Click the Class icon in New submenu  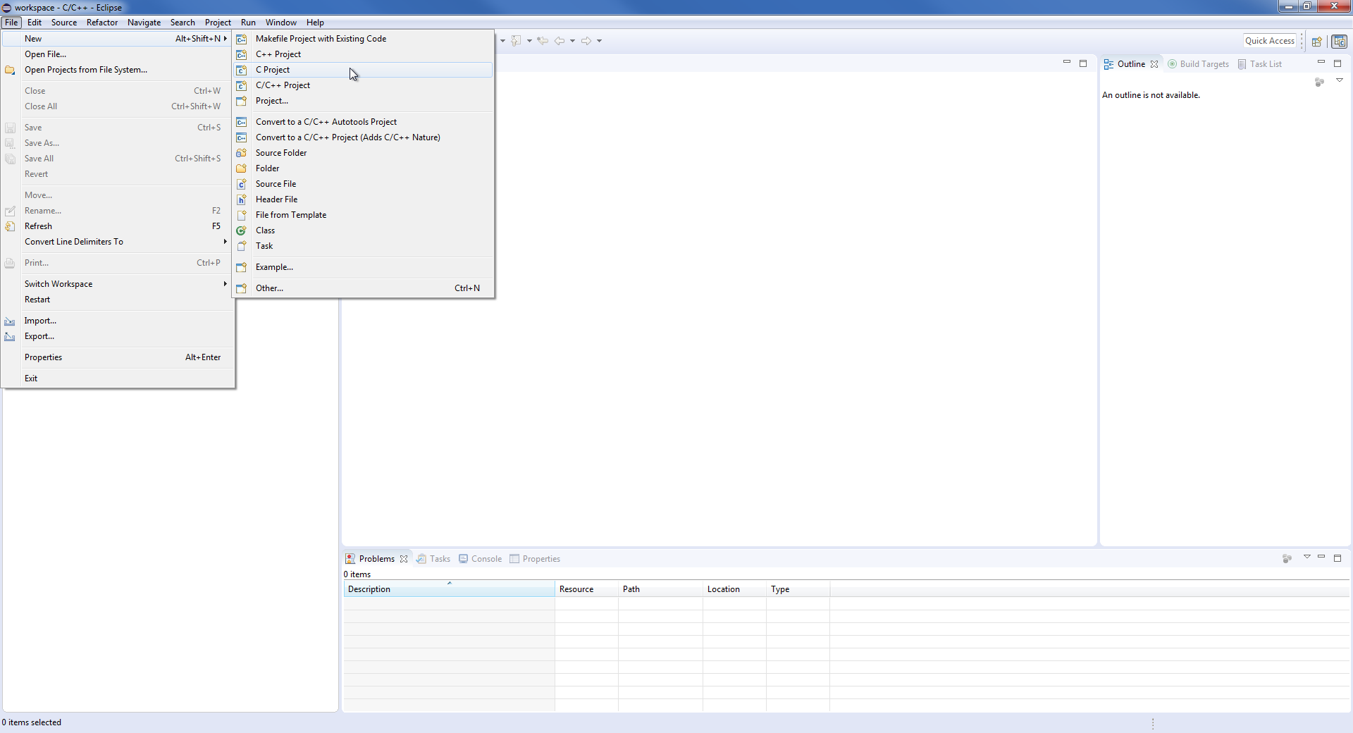(x=242, y=230)
